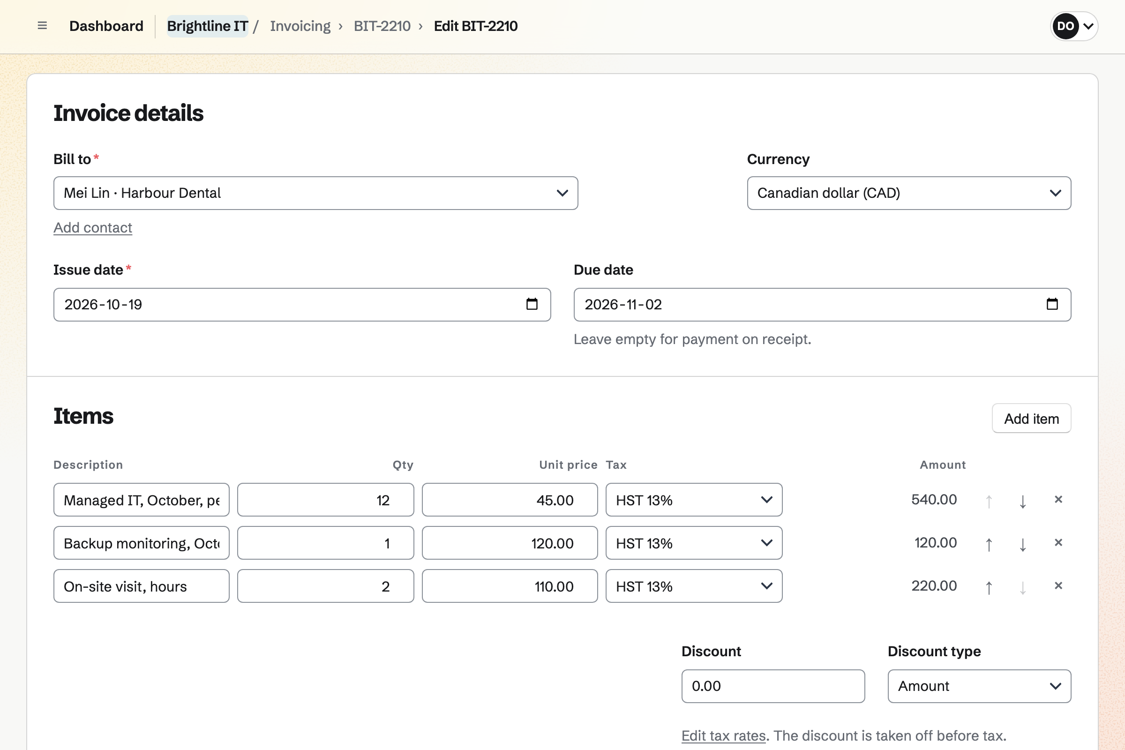Screen dimensions: 1125x750
Task: Edit the Backup monitoring description field
Action: pyautogui.click(x=141, y=543)
